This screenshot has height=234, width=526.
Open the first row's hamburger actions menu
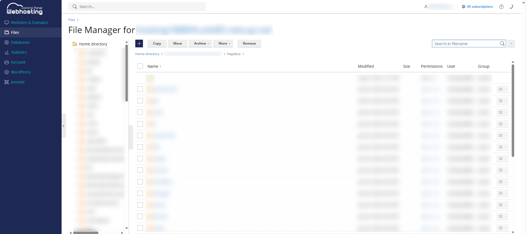502,89
